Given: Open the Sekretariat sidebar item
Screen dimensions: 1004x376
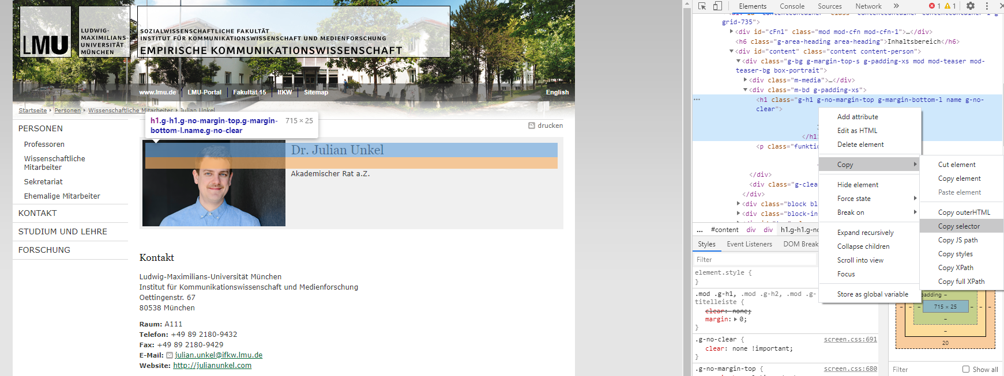Looking at the screenshot, I should tap(43, 182).
